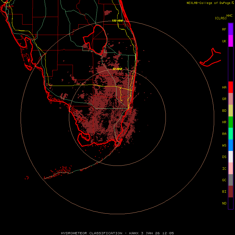The height and width of the screenshot is (235, 235).
Task: Click the HR legend label
Action: pos(224,122)
